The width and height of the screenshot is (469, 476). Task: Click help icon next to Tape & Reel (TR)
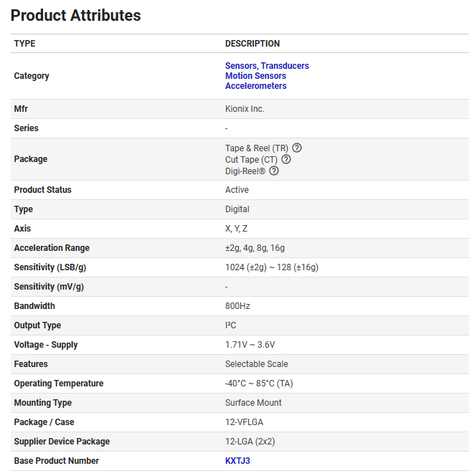click(297, 148)
